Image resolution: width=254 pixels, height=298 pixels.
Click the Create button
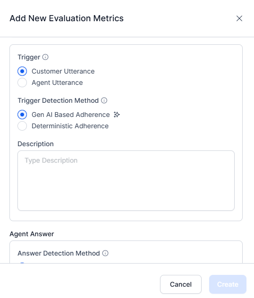pyautogui.click(x=228, y=284)
